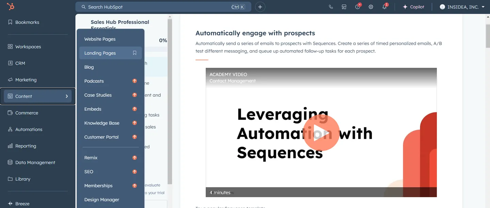
Task: Click the Workspaces grid icon
Action: pyautogui.click(x=10, y=47)
